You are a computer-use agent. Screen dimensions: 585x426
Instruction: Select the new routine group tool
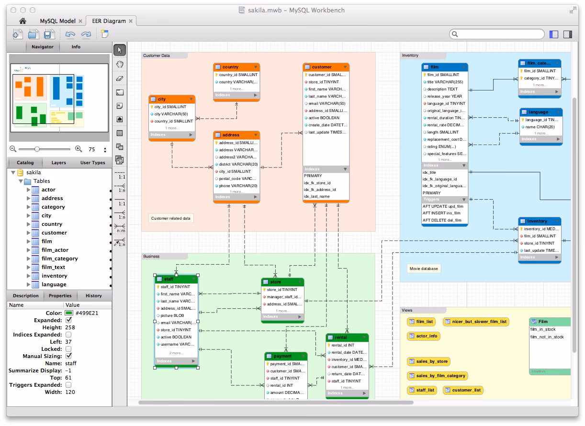pyautogui.click(x=120, y=160)
